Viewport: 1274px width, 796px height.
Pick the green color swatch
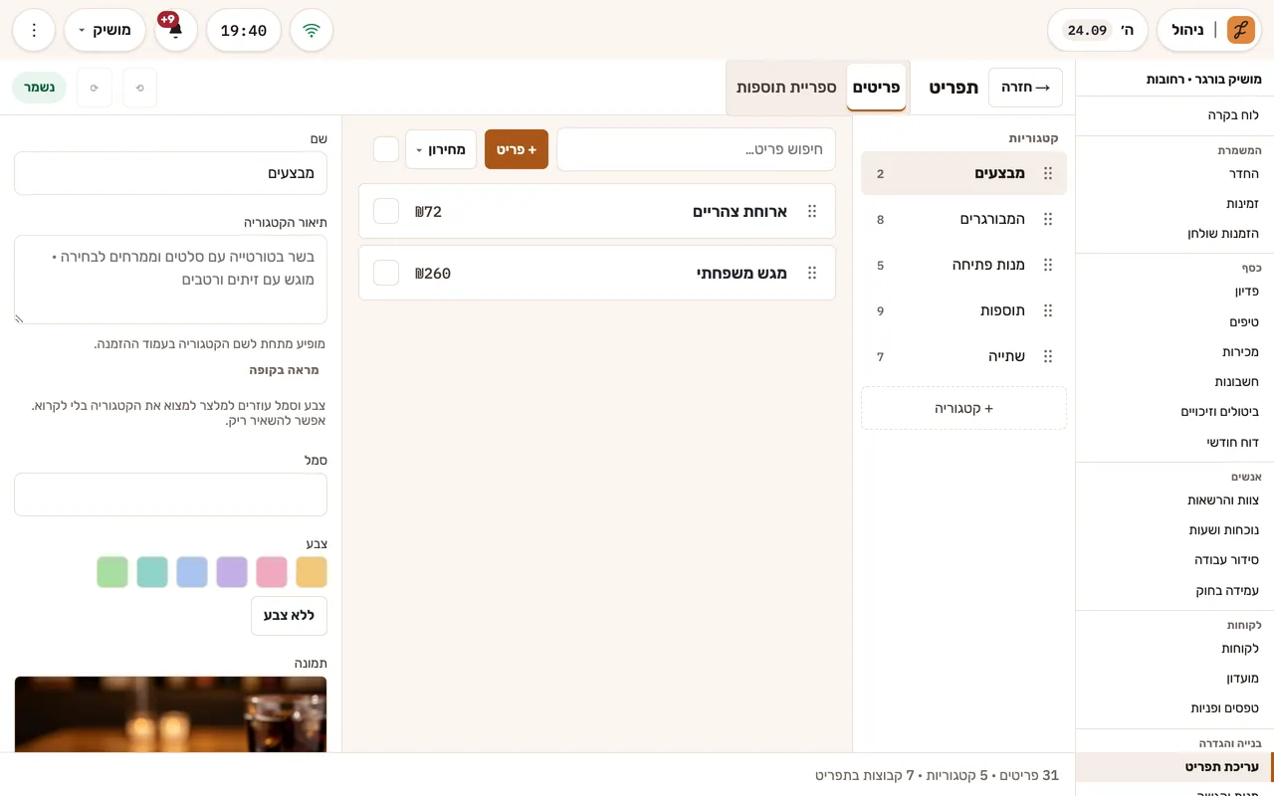(x=112, y=572)
